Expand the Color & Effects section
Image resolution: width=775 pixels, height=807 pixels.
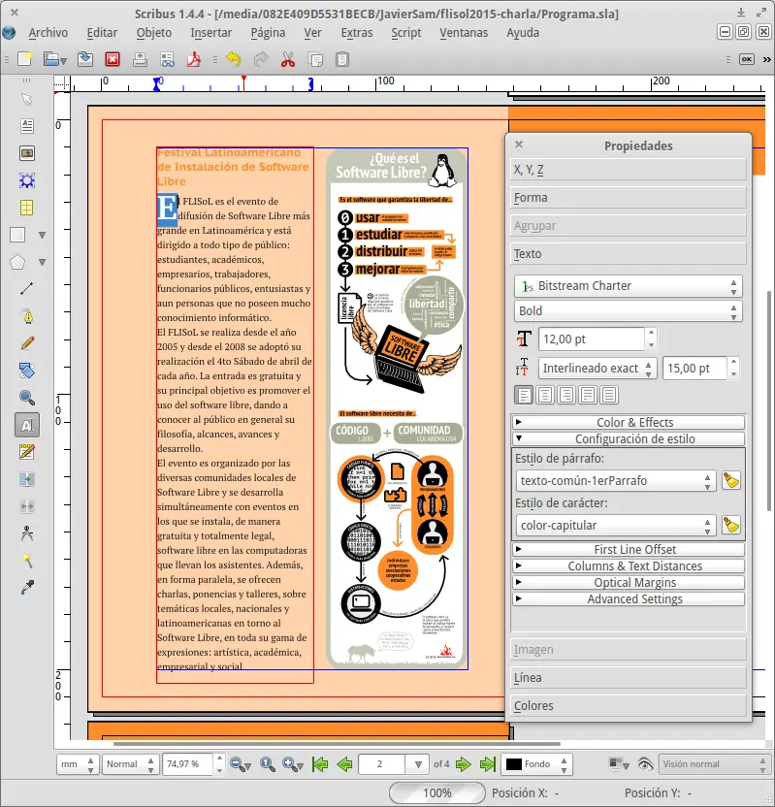coord(629,422)
